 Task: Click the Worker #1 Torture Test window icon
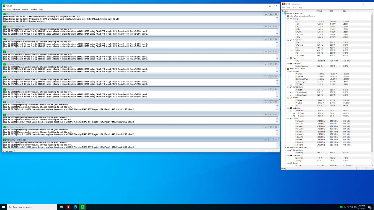[x=4, y=27]
